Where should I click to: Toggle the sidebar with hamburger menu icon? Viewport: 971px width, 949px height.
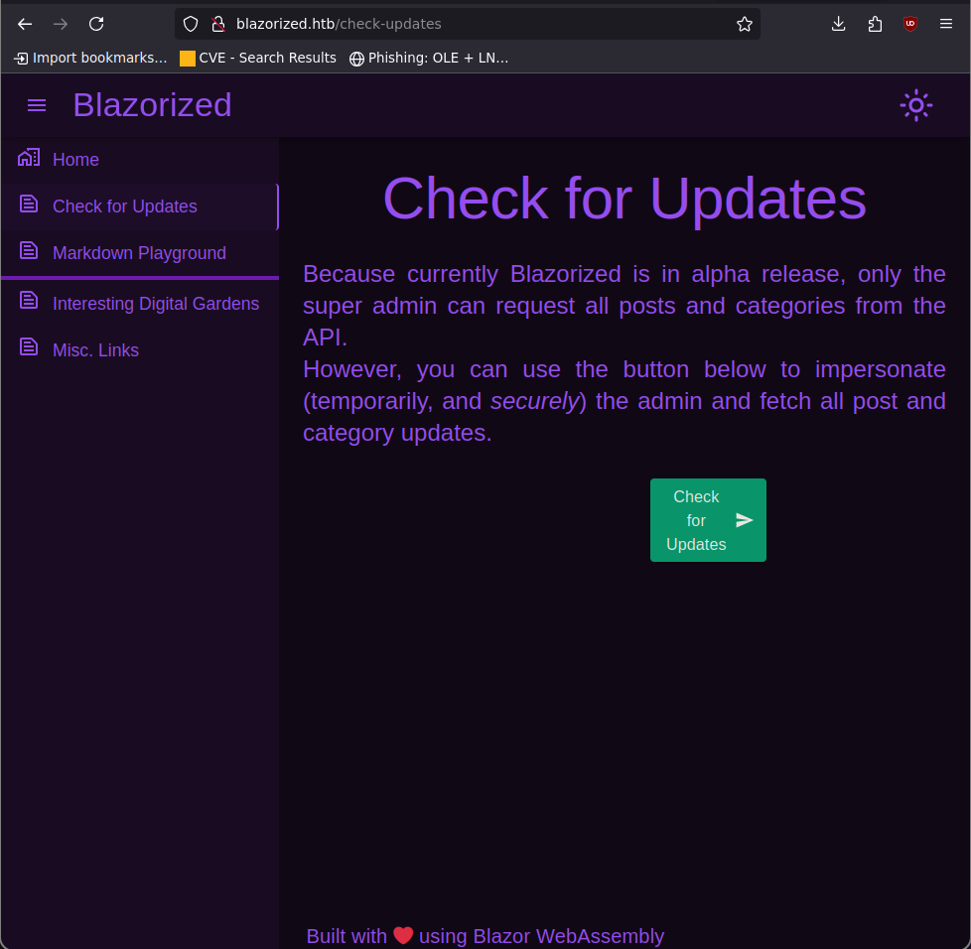tap(37, 106)
